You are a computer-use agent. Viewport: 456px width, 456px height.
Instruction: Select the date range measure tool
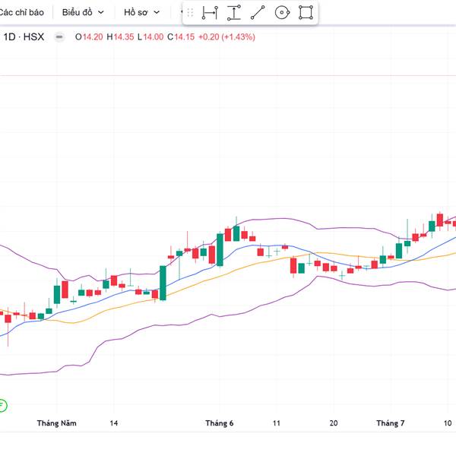coord(210,12)
